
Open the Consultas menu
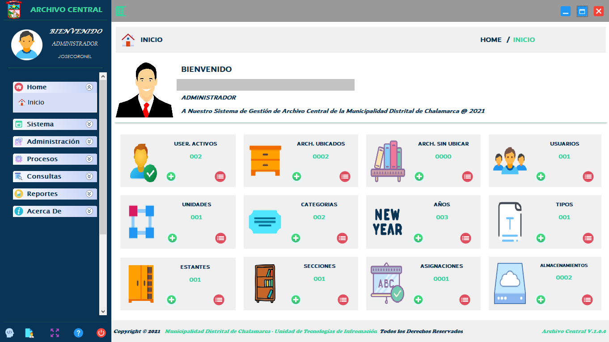44,176
